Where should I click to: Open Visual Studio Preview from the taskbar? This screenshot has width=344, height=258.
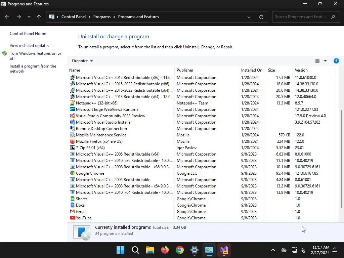click(x=224, y=250)
